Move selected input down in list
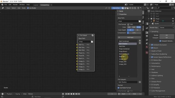The height and width of the screenshot is (98, 175). (x=140, y=43)
